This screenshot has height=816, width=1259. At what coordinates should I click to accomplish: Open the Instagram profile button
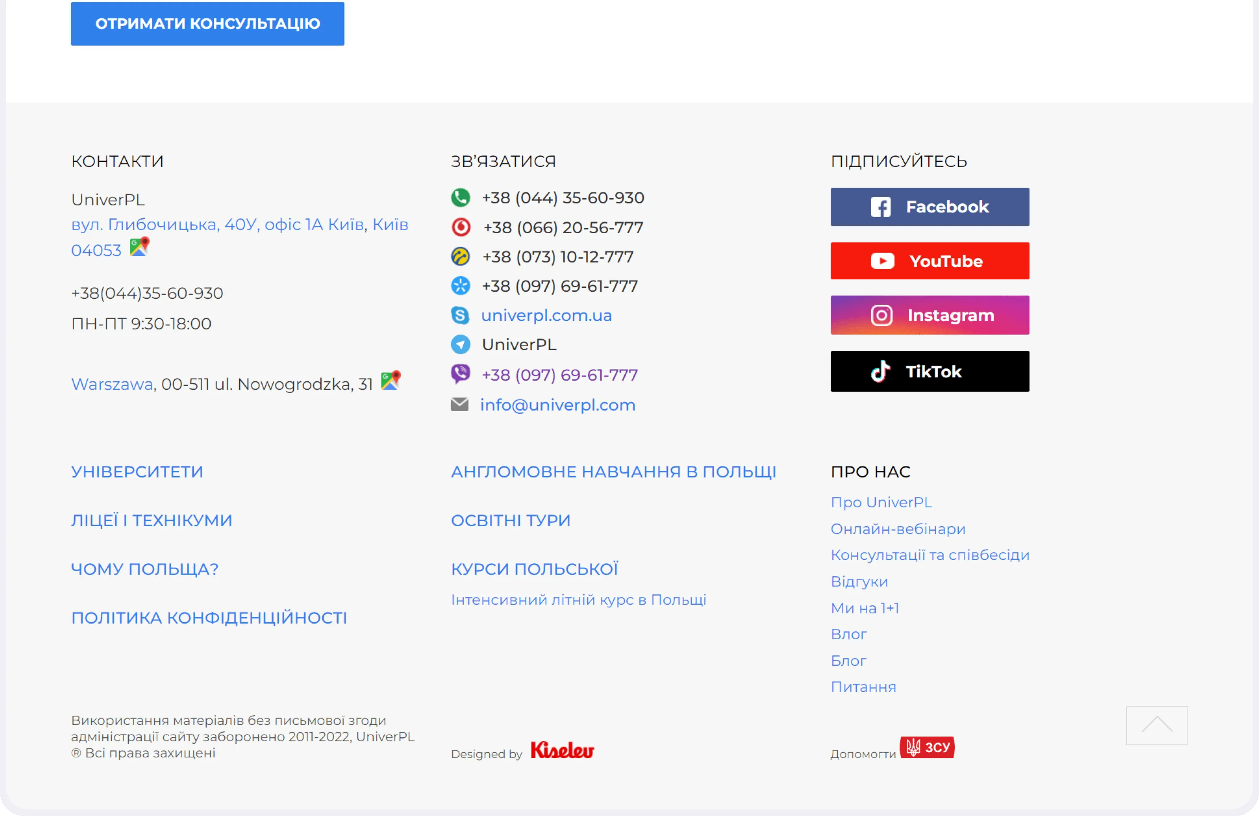[x=929, y=316]
